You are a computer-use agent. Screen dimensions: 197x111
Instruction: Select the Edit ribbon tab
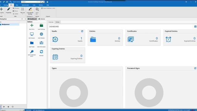tap(11, 5)
